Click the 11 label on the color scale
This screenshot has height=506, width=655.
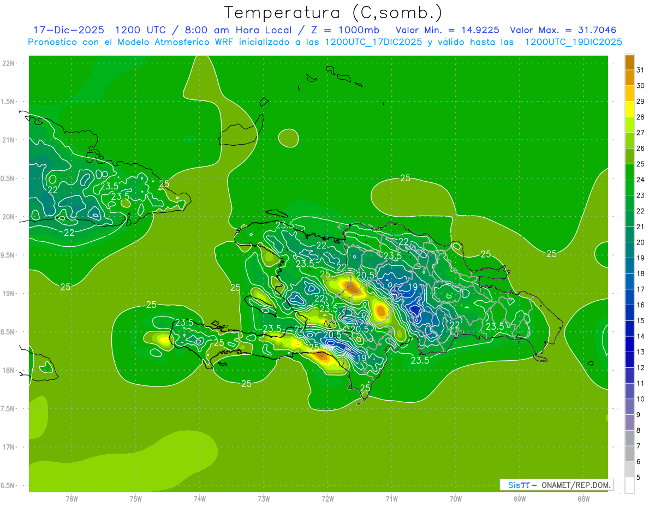tap(640, 383)
